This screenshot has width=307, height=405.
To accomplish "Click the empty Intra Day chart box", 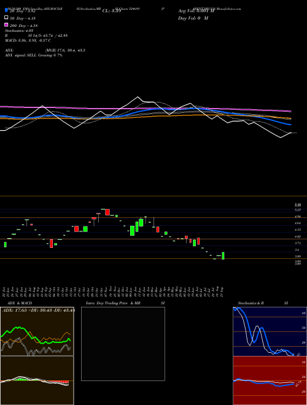I will coord(123,344).
